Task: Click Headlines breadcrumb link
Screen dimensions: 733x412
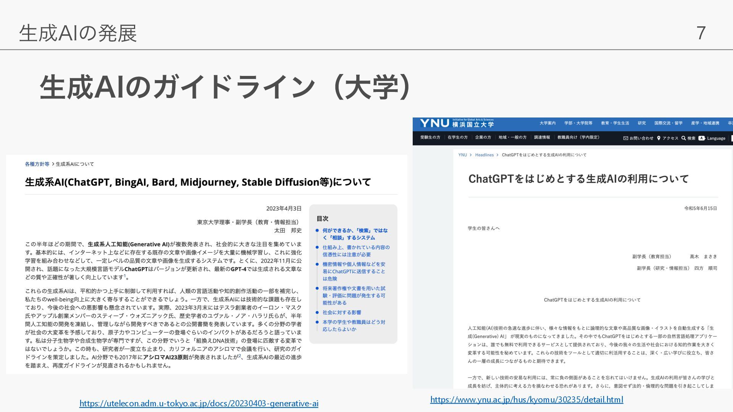Action: [484, 155]
